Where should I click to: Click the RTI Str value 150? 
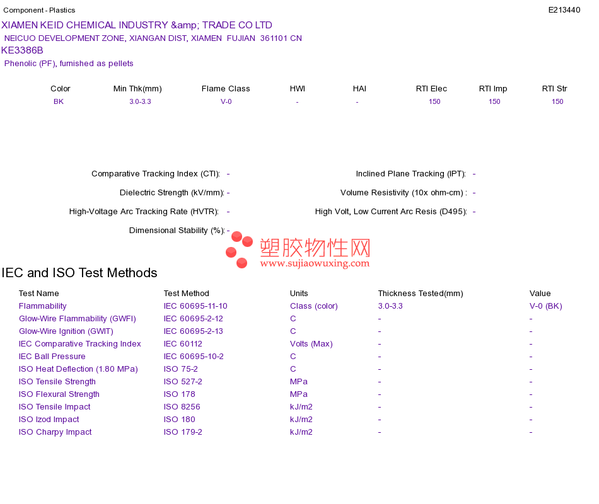(557, 101)
